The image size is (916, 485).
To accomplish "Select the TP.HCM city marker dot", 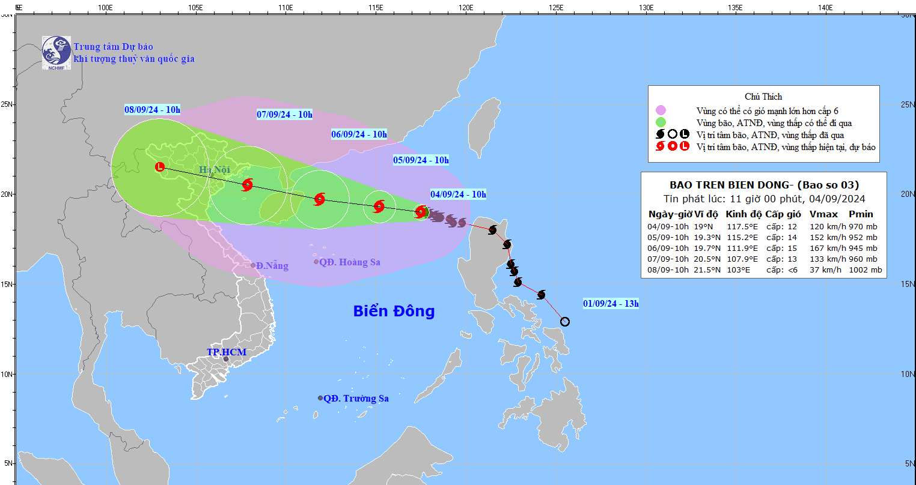I will point(226,359).
